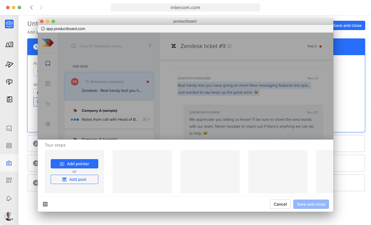
Task: Open the Intercom app store grid icon
Action: point(9,181)
